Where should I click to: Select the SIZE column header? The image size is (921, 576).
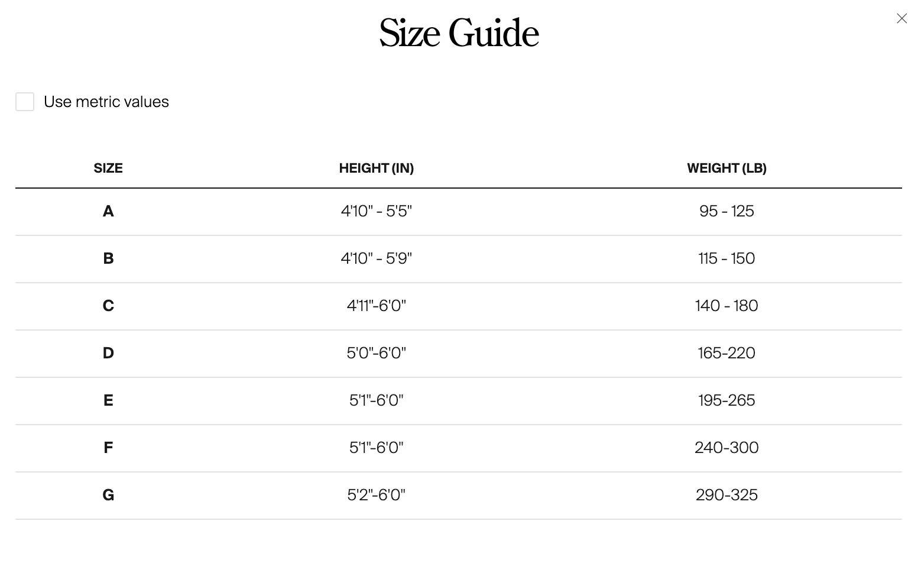[108, 168]
